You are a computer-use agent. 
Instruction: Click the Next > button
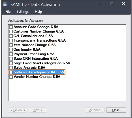click(38, 110)
